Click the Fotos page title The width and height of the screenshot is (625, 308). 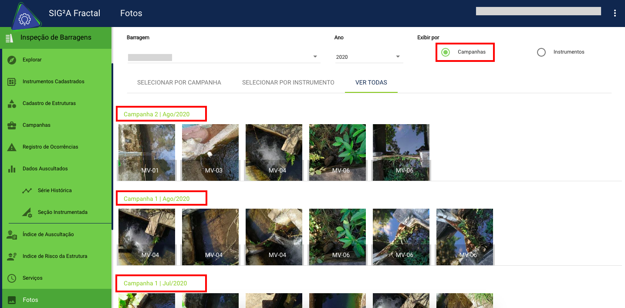click(x=131, y=13)
